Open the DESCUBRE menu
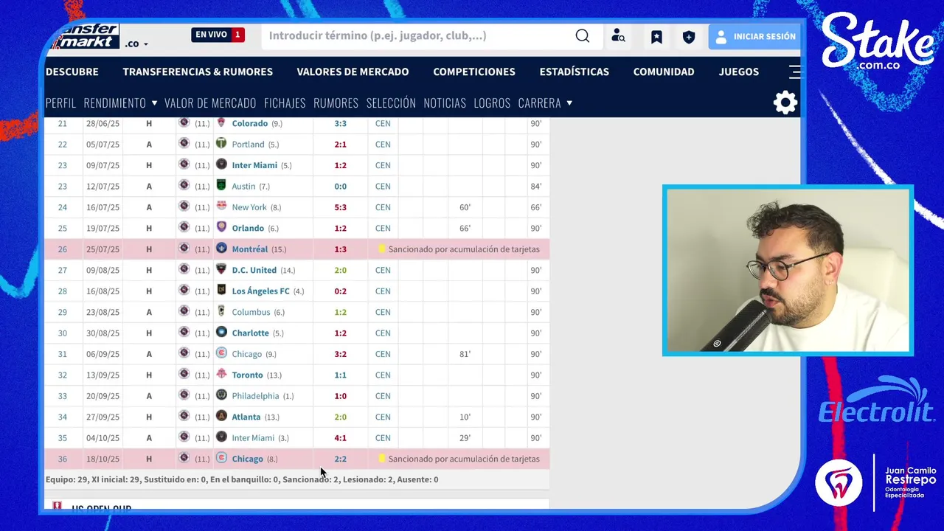944x531 pixels. click(72, 72)
